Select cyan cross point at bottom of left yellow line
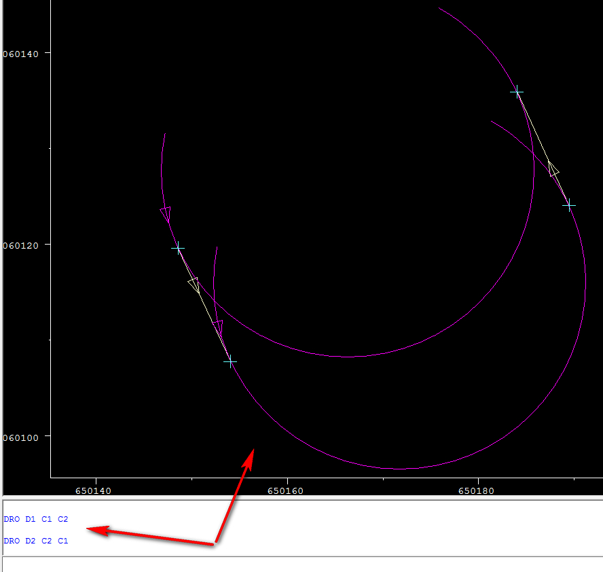 point(230,361)
